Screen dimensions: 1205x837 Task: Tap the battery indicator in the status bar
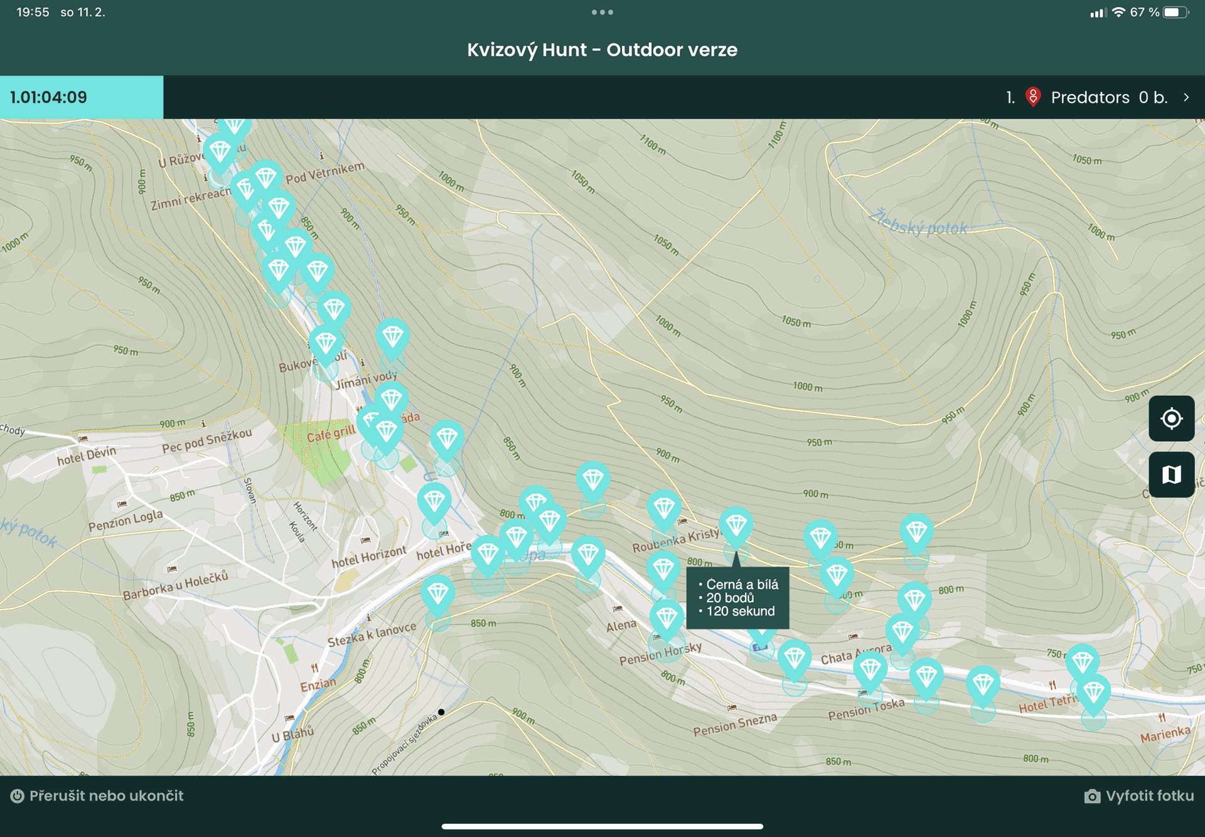click(1176, 12)
